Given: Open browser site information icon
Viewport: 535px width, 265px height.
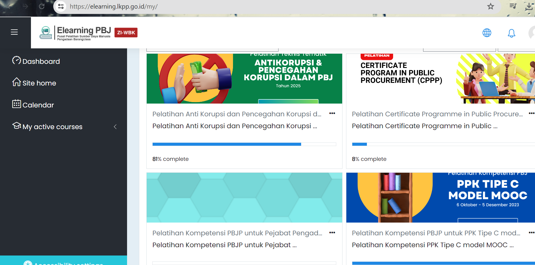Looking at the screenshot, I should (61, 6).
